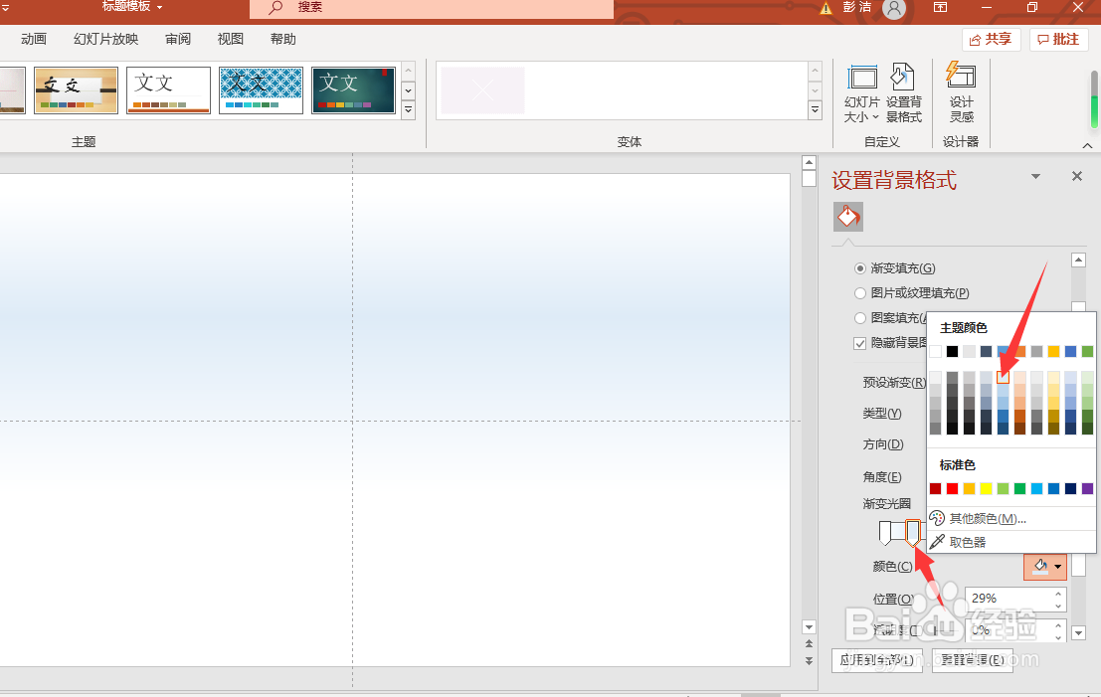This screenshot has width=1101, height=697.
Task: Open the ribbon display options icon
Action: point(940,7)
